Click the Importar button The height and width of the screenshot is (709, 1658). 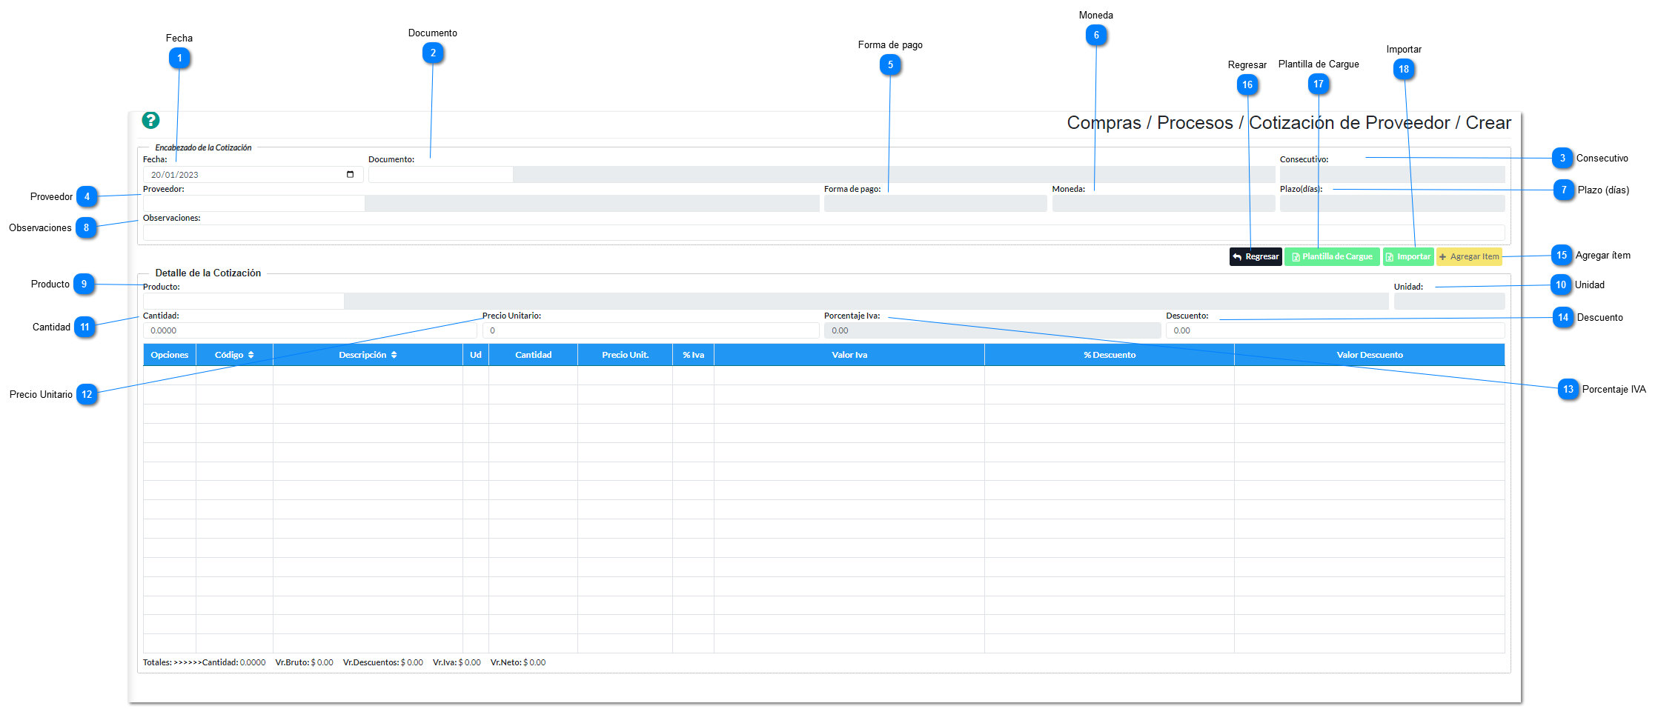click(x=1408, y=256)
